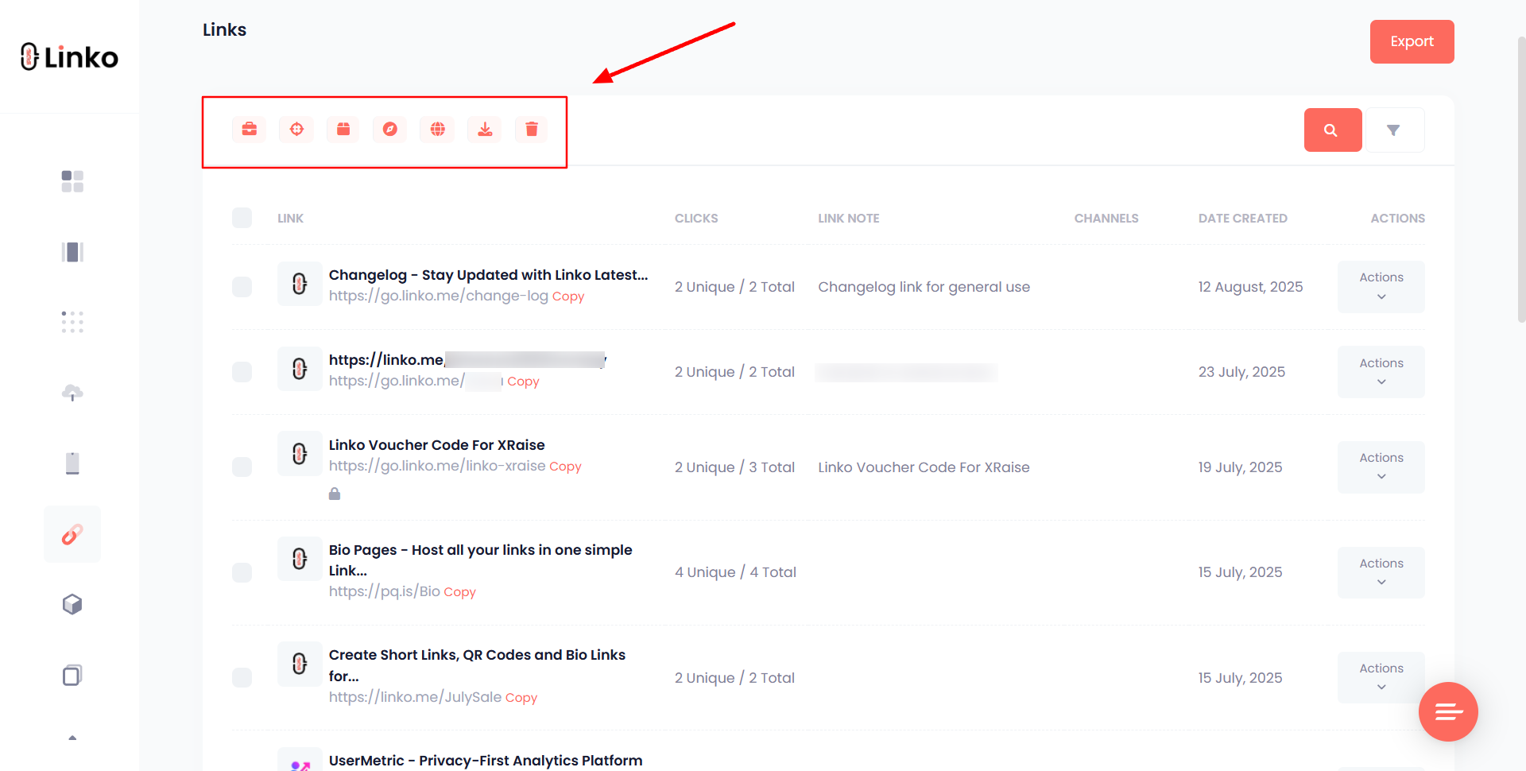This screenshot has height=771, width=1526.
Task: Click the favicon of the Bio Pages link row
Action: (x=300, y=559)
